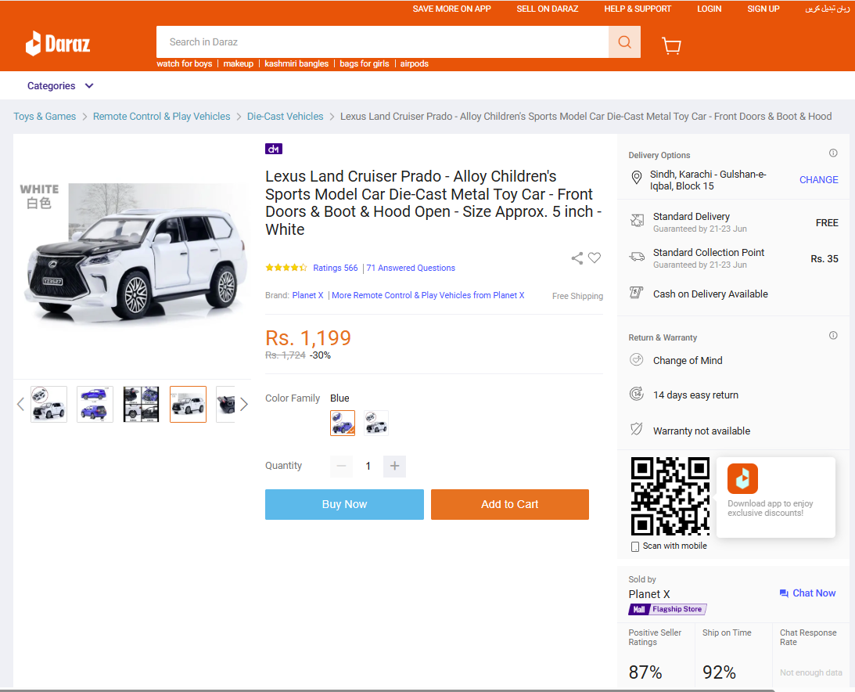Select the Blue color swatch
Screen dimensions: 855x692
[x=343, y=423]
